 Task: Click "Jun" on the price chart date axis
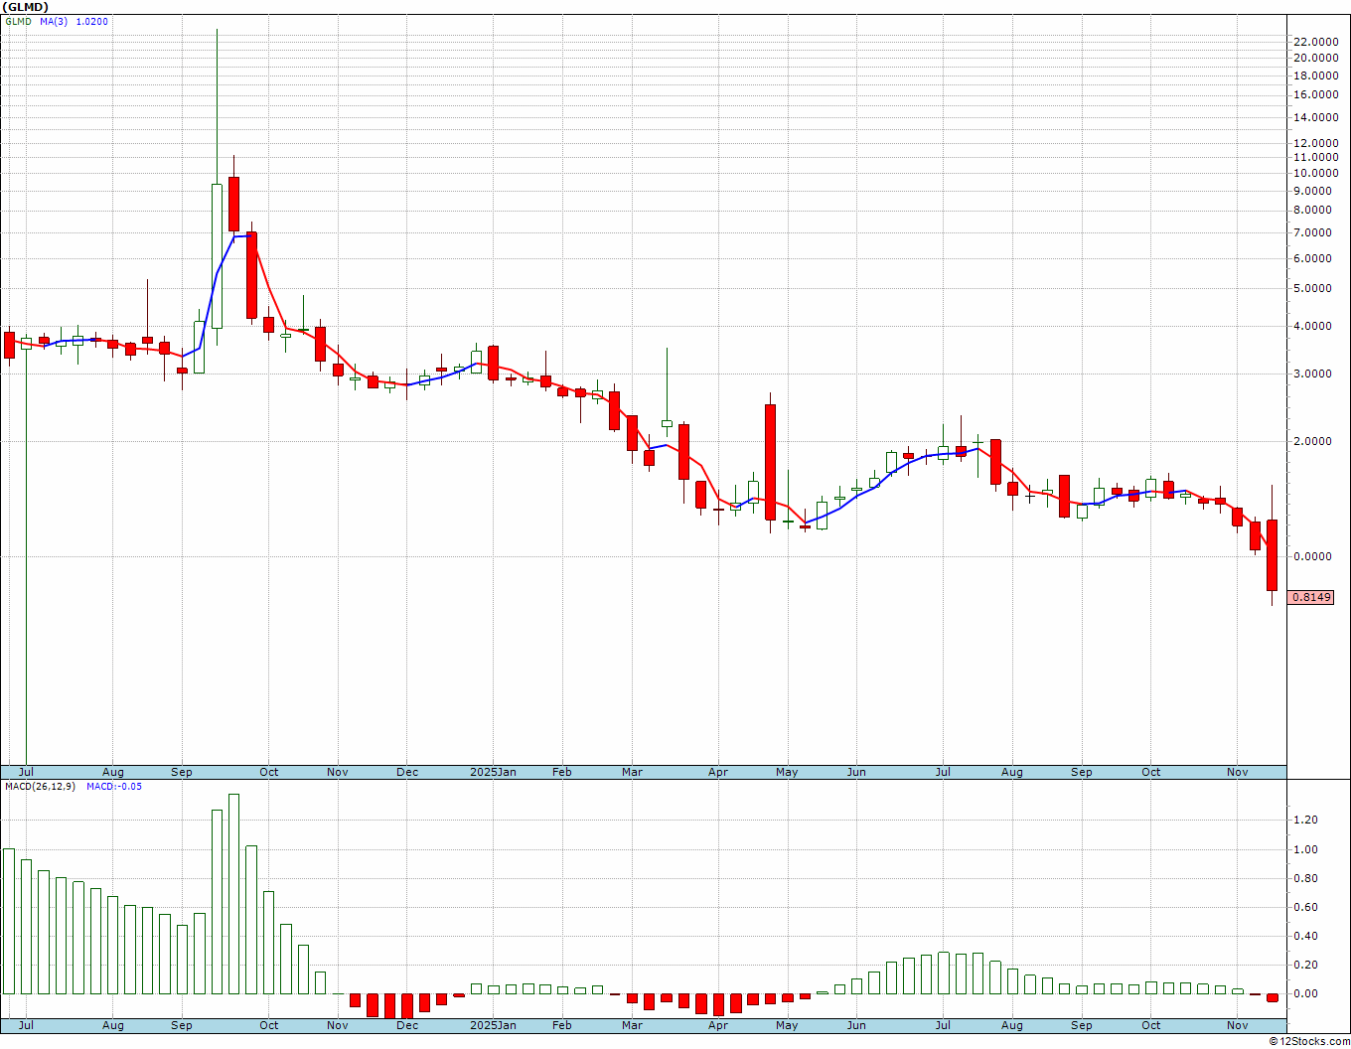click(856, 772)
